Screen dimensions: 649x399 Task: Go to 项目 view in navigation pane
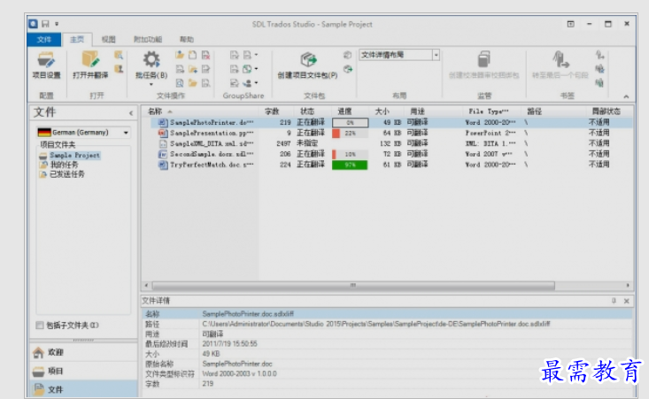point(83,371)
